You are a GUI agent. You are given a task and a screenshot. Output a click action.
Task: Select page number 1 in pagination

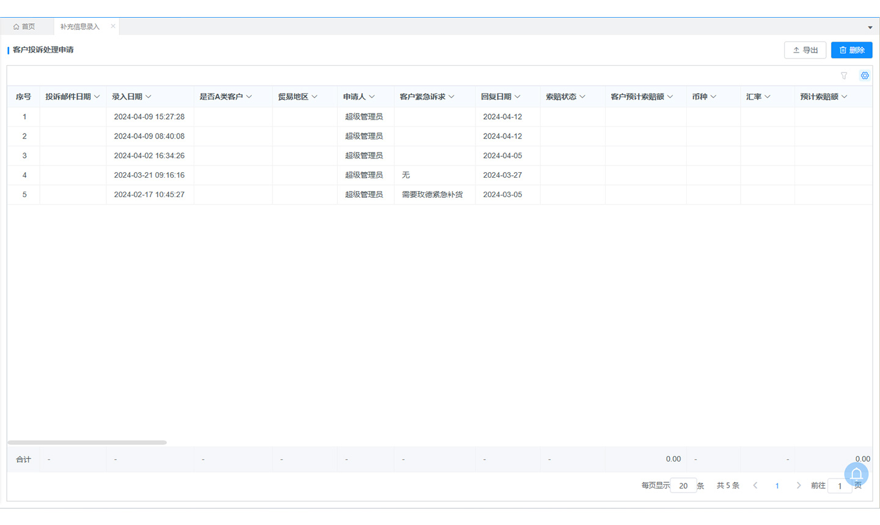point(777,486)
